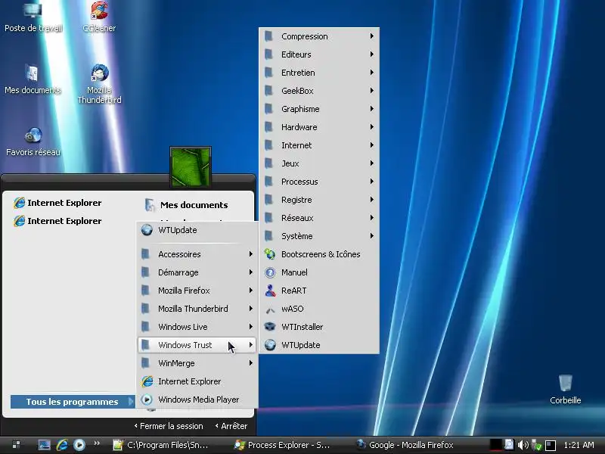Click the volume speaker tray icon

tap(523, 445)
